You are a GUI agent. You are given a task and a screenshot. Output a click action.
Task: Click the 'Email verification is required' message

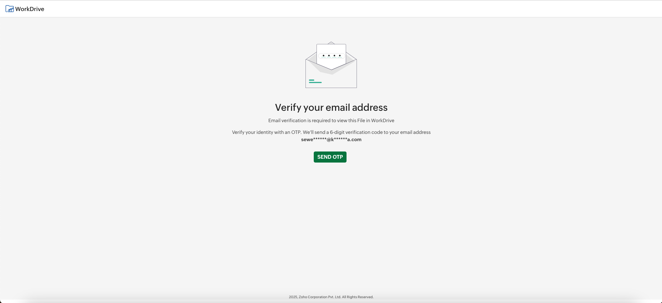click(331, 120)
